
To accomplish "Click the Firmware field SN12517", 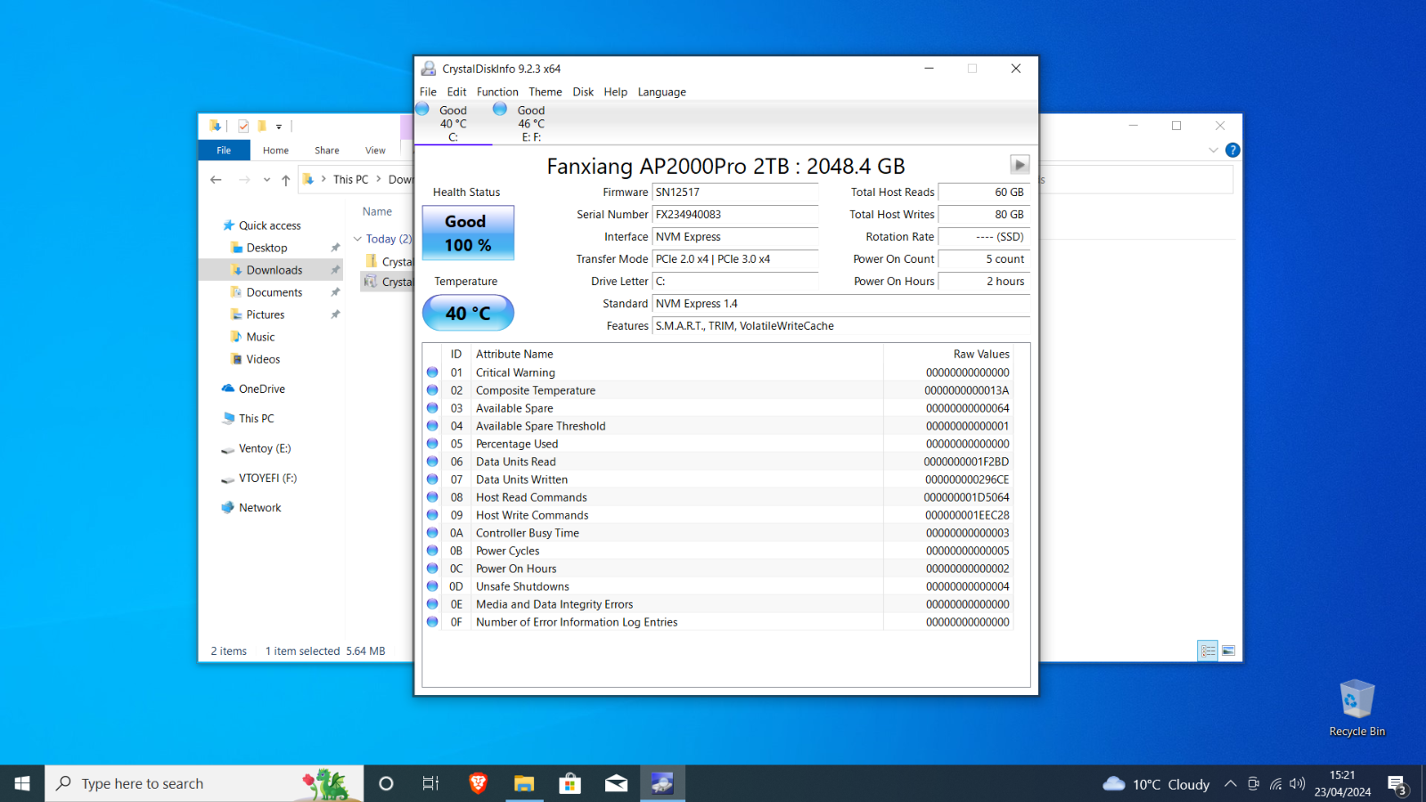I will [x=735, y=192].
